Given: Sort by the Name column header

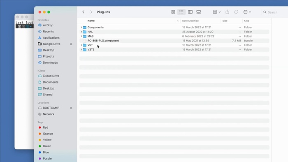Looking at the screenshot, I should [91, 21].
